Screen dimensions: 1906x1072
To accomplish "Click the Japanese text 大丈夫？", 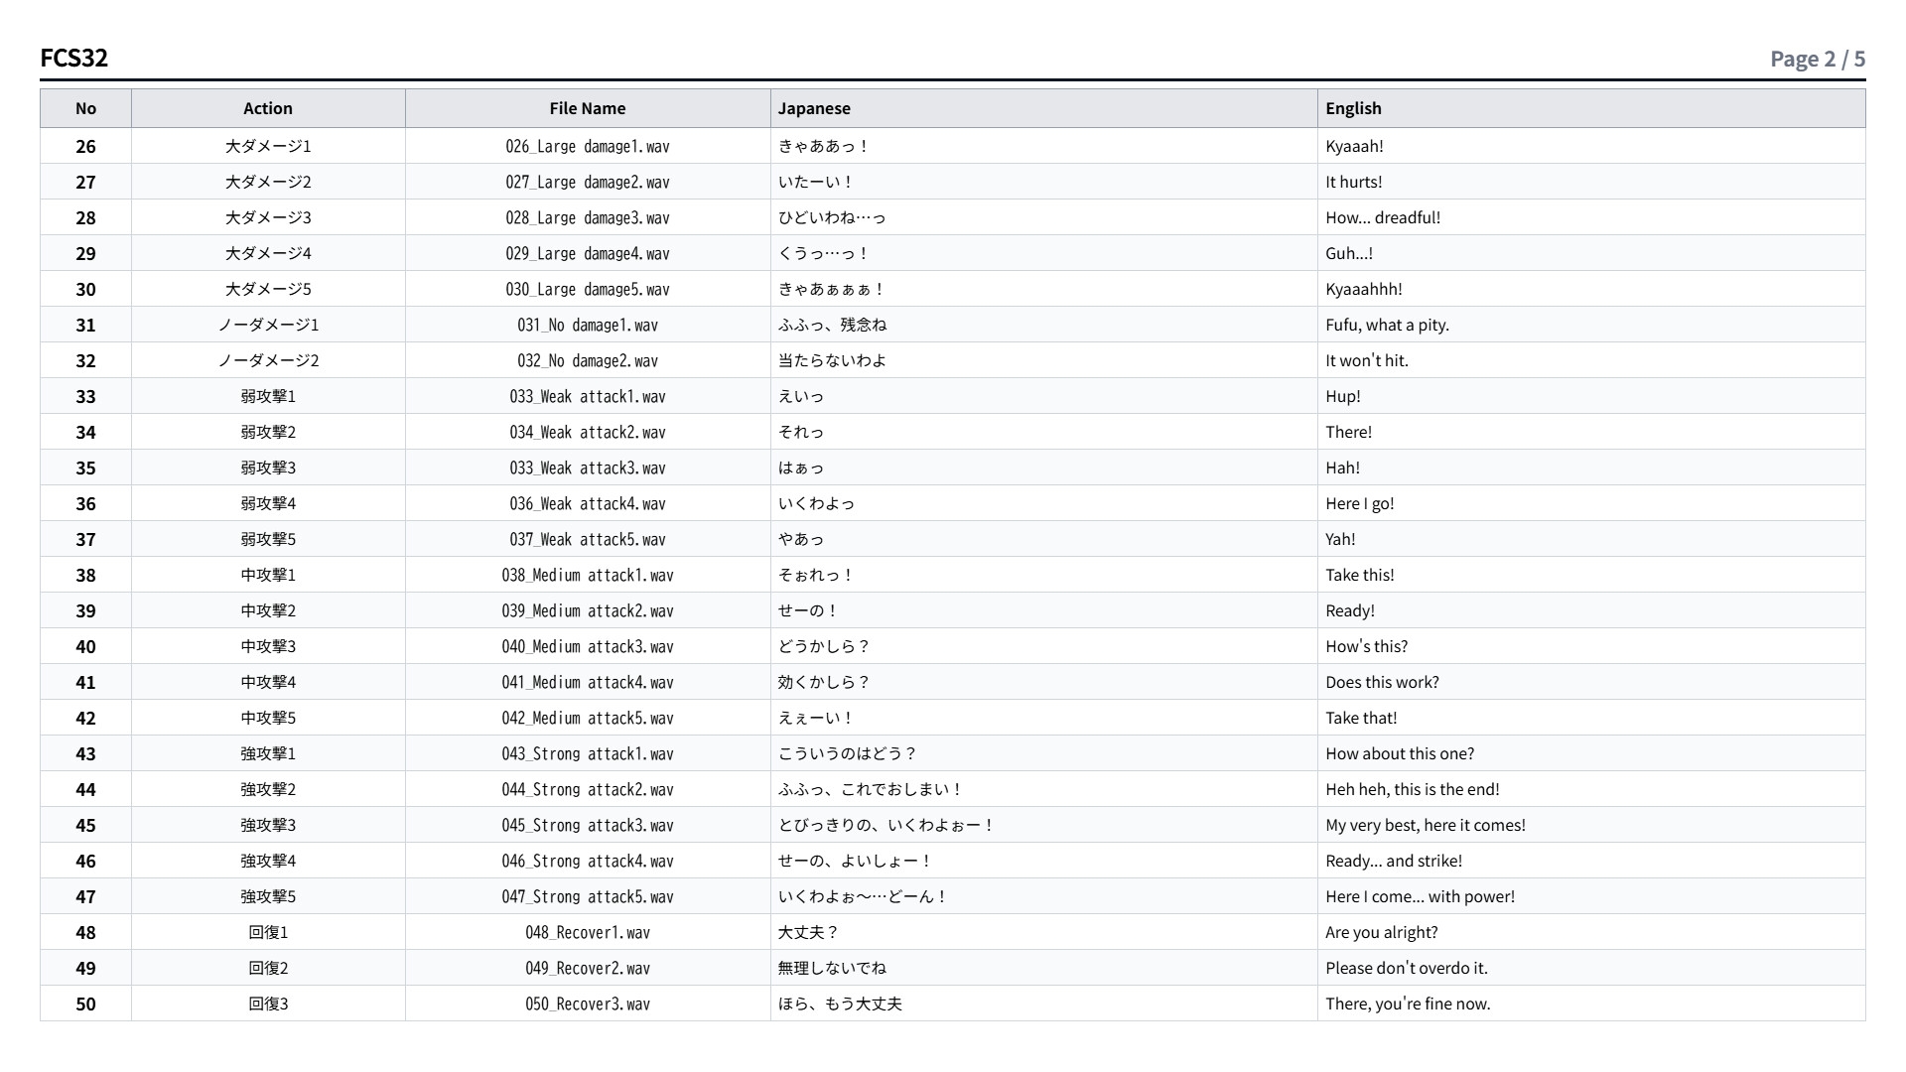I will pos(809,932).
